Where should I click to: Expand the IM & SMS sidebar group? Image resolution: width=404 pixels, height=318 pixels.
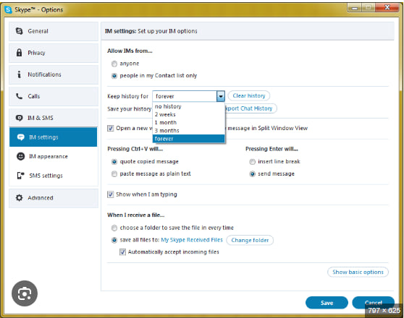[54, 118]
